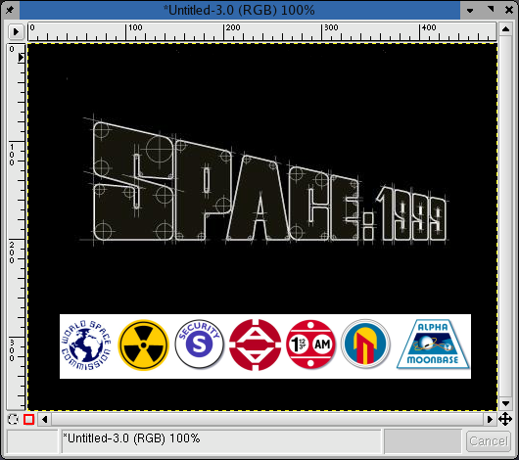Toggle the quick mask red square button

[28, 420]
